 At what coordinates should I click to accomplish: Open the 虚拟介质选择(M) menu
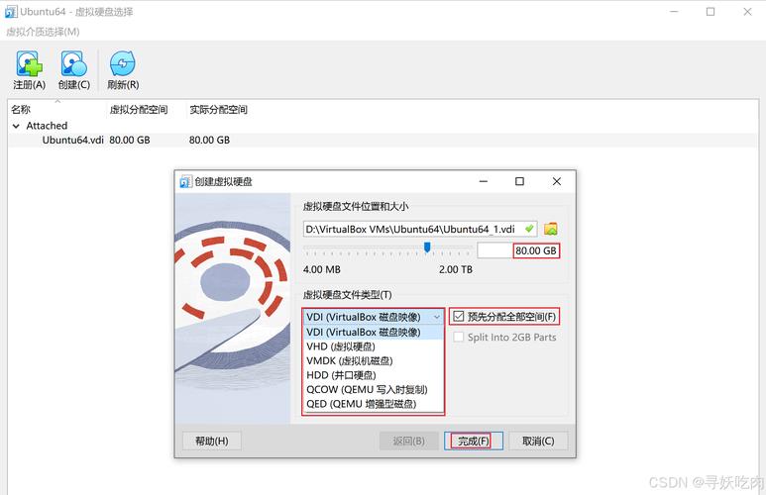pos(43,32)
